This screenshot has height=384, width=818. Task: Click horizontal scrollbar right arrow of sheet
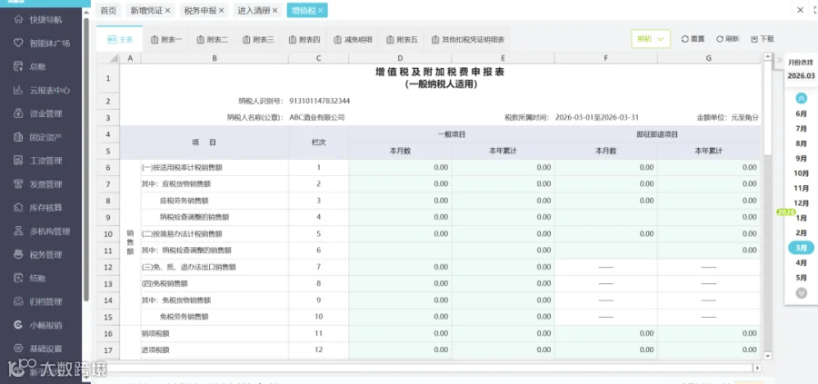757,369
